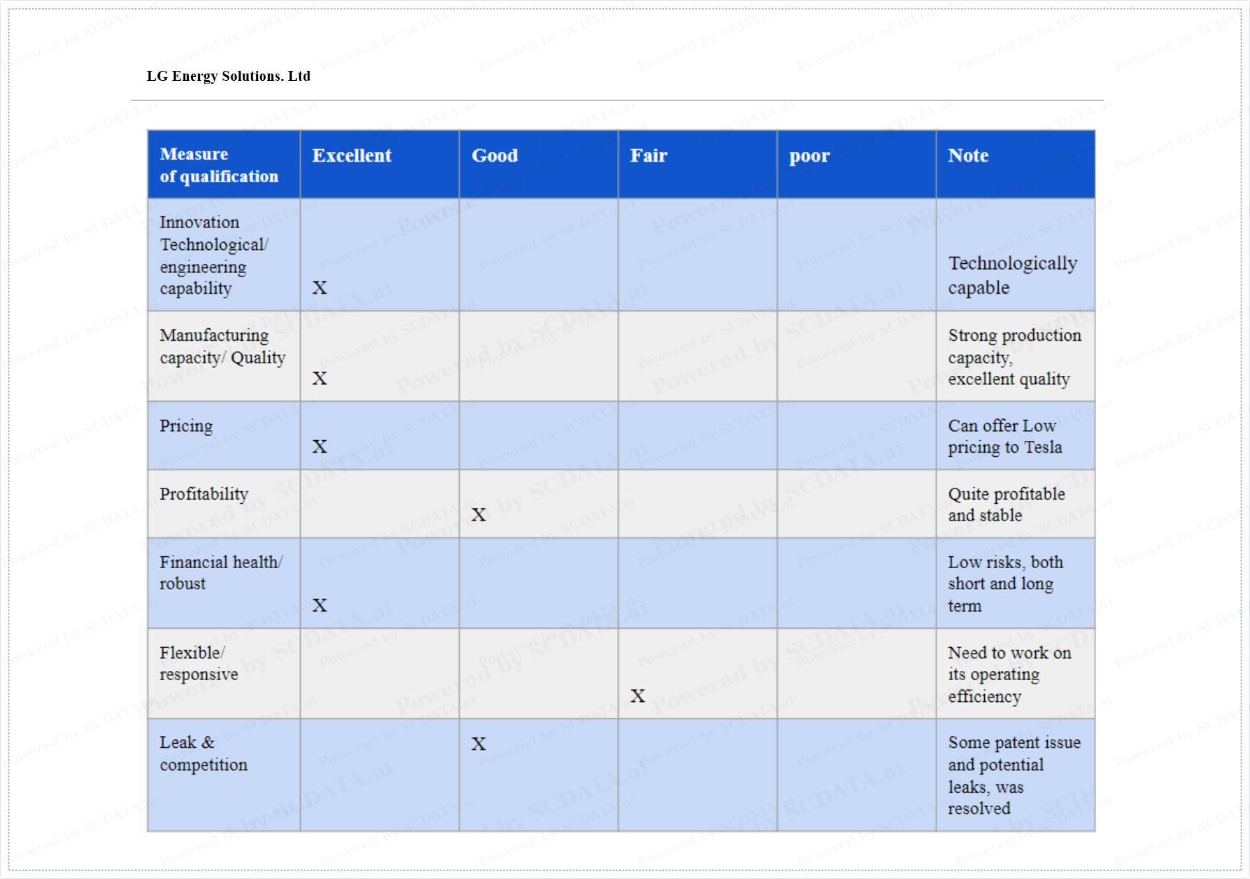
Task: Select the 'Some patent issue and potential leaks' note
Action: tap(1014, 775)
